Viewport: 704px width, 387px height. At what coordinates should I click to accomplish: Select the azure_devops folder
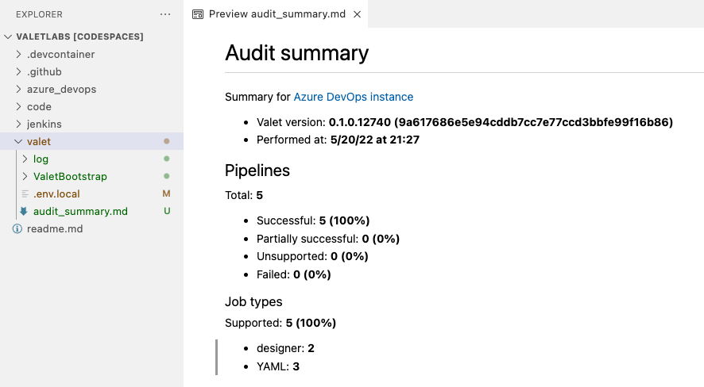point(91,89)
